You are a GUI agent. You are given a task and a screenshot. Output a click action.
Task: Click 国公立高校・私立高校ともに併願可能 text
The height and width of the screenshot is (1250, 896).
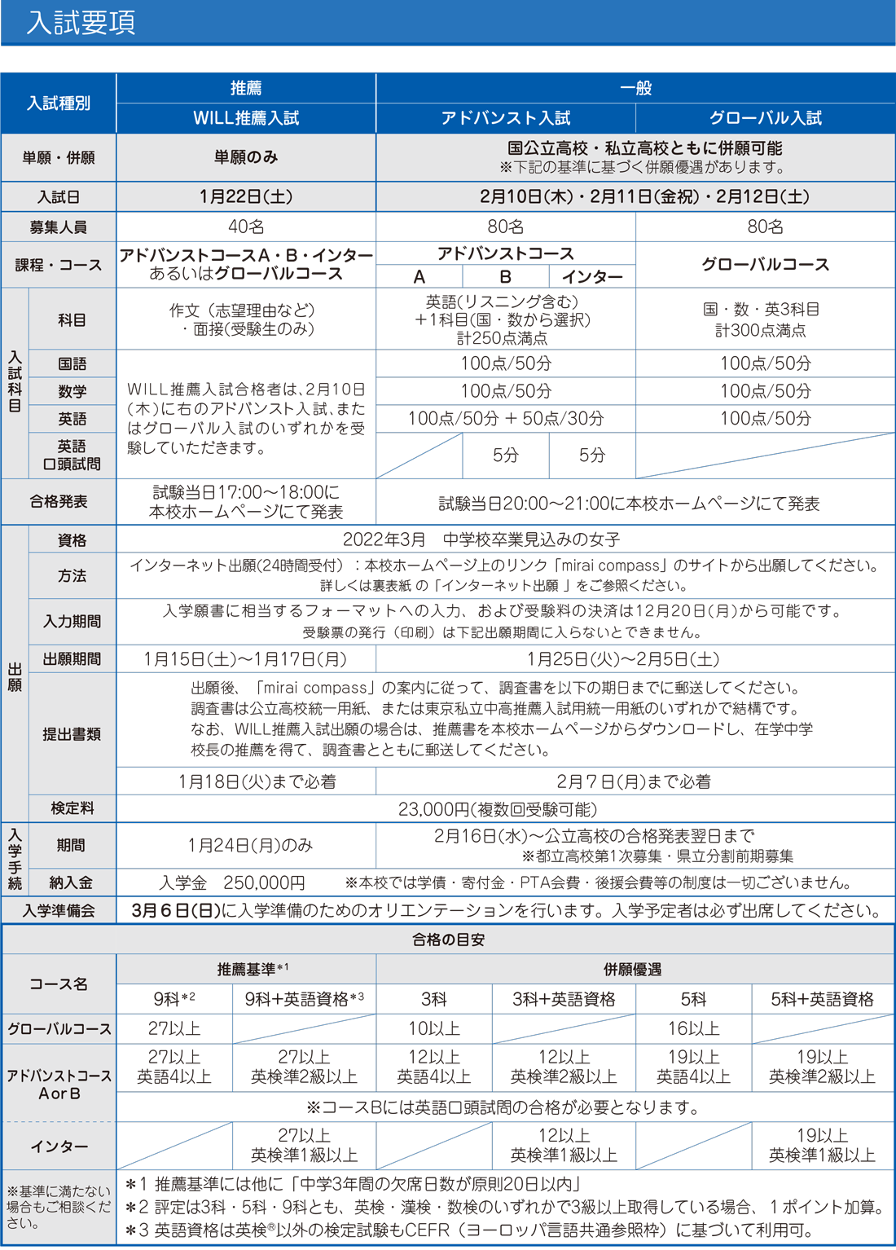click(x=644, y=148)
